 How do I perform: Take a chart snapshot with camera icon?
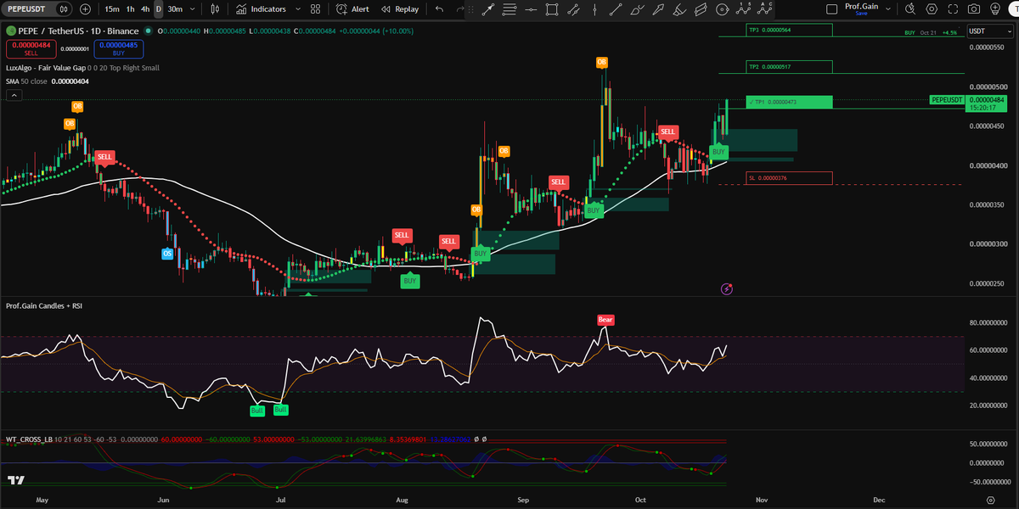[x=974, y=8]
